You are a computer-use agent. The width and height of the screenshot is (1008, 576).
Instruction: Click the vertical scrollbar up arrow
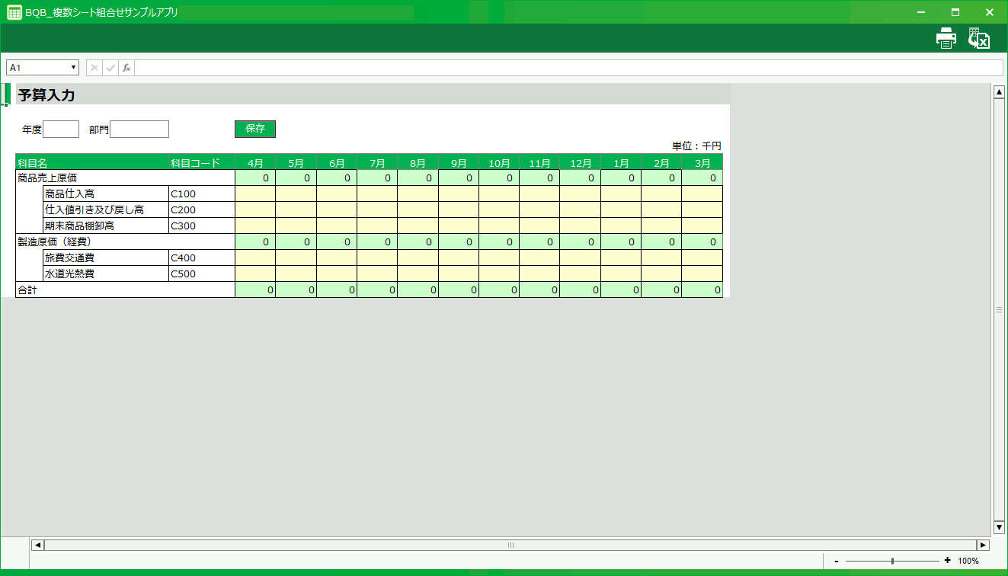[999, 92]
